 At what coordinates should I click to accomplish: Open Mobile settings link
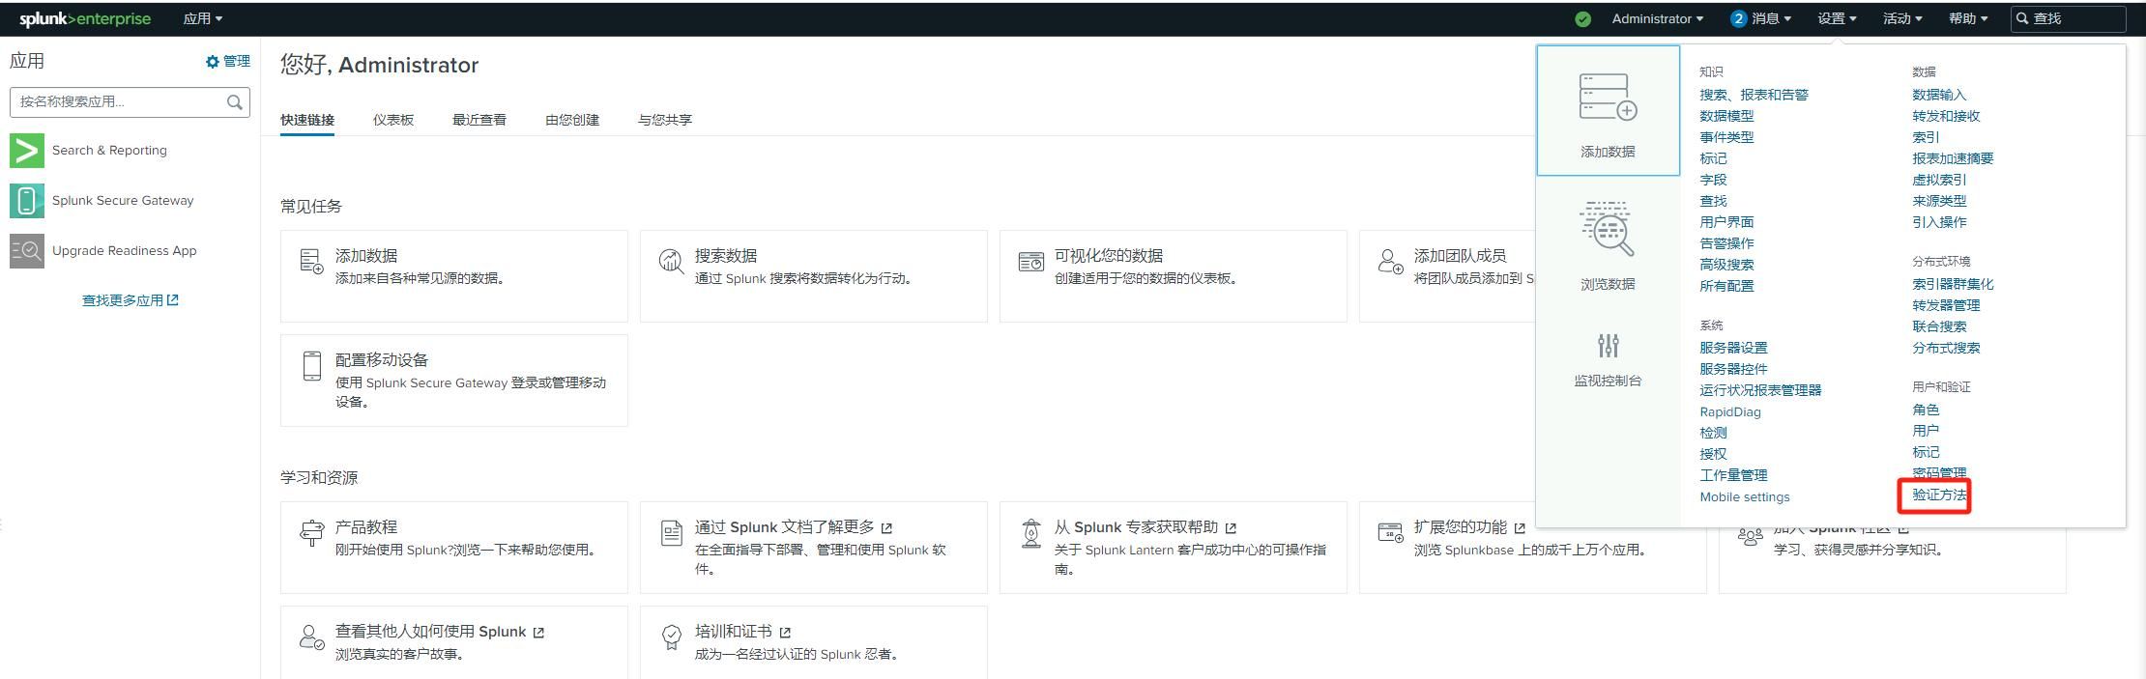[1745, 496]
